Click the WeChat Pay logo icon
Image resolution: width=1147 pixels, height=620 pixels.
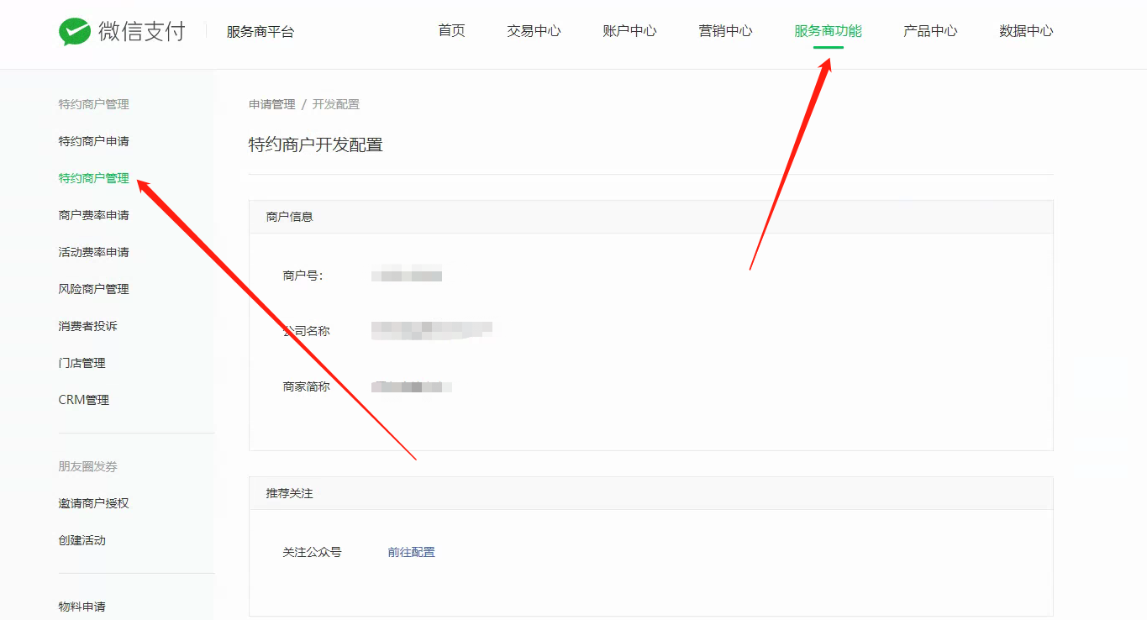pos(75,32)
